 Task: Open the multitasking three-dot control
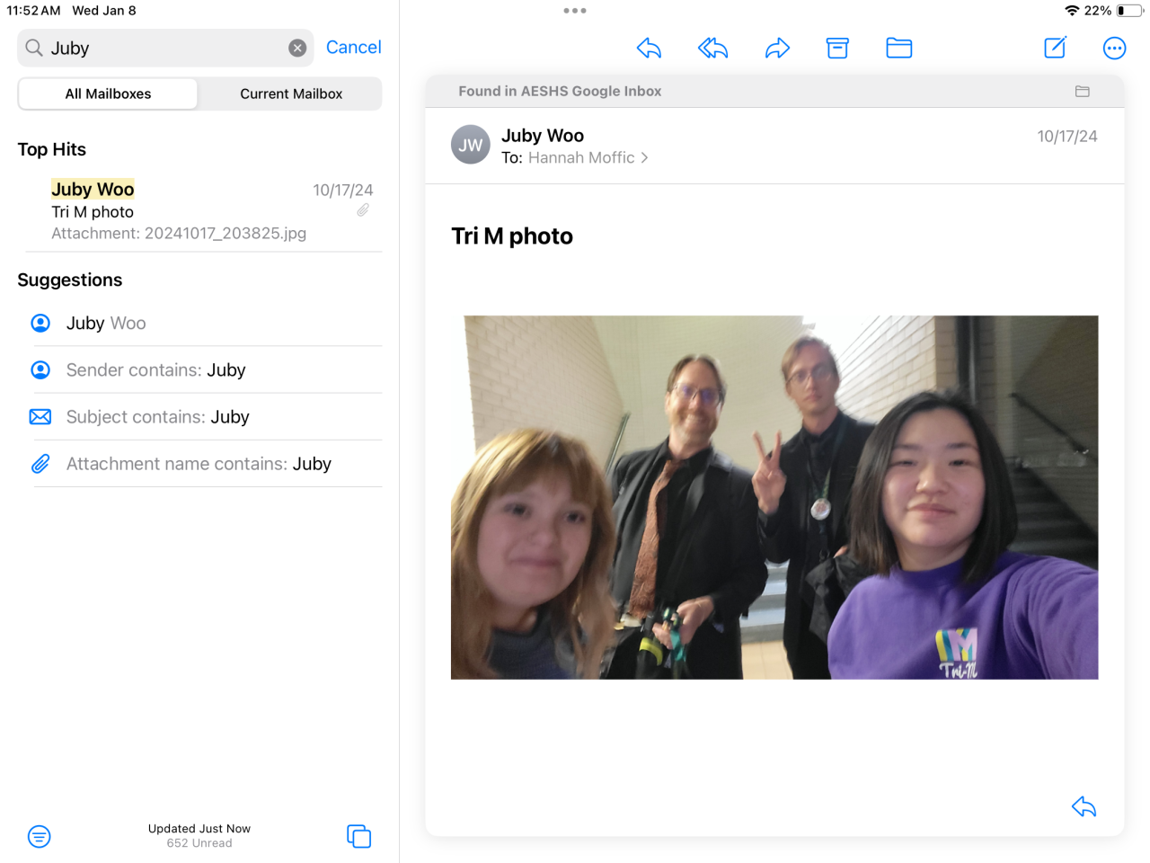[x=575, y=11]
